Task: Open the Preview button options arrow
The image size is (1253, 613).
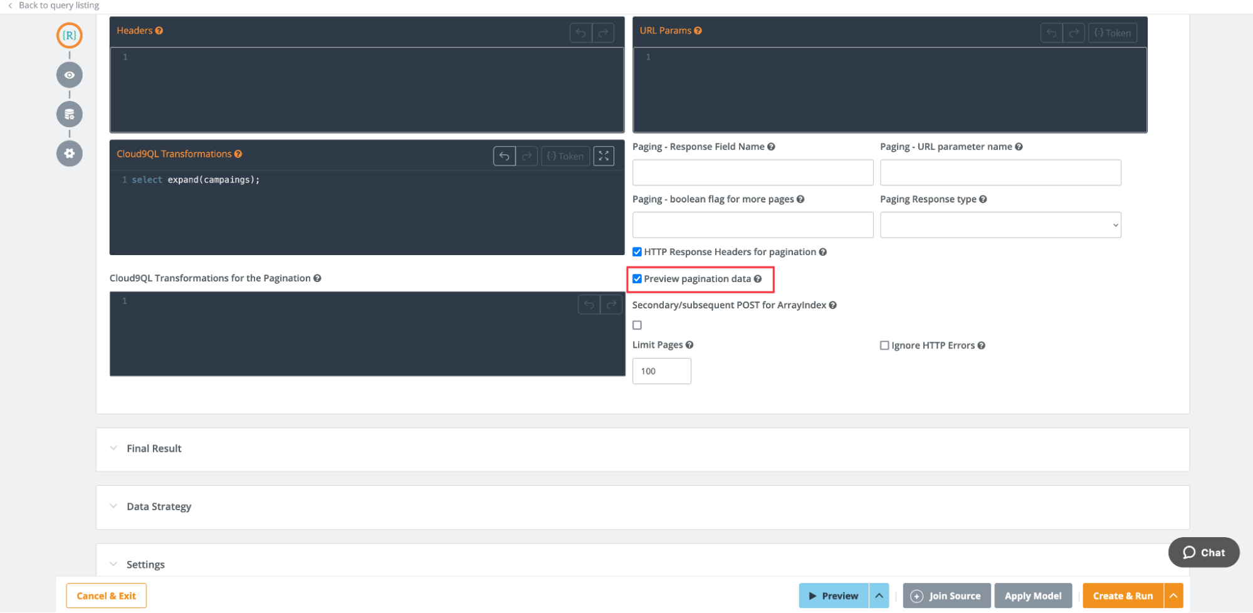Action: tap(879, 595)
